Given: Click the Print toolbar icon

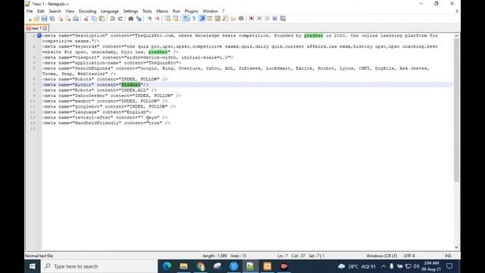Looking at the screenshot, I should click(76, 18).
